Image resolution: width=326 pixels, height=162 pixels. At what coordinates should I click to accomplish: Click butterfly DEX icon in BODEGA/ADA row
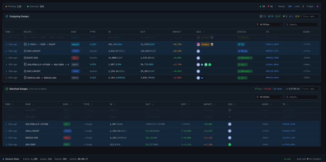tap(202, 78)
